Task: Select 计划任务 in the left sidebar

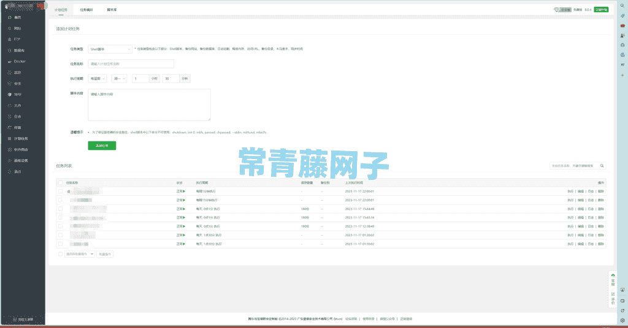Action: [x=21, y=139]
